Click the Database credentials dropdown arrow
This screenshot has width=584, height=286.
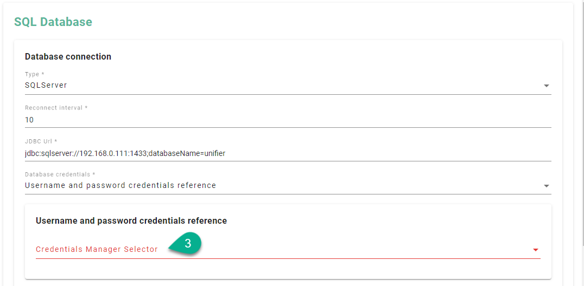coord(546,186)
